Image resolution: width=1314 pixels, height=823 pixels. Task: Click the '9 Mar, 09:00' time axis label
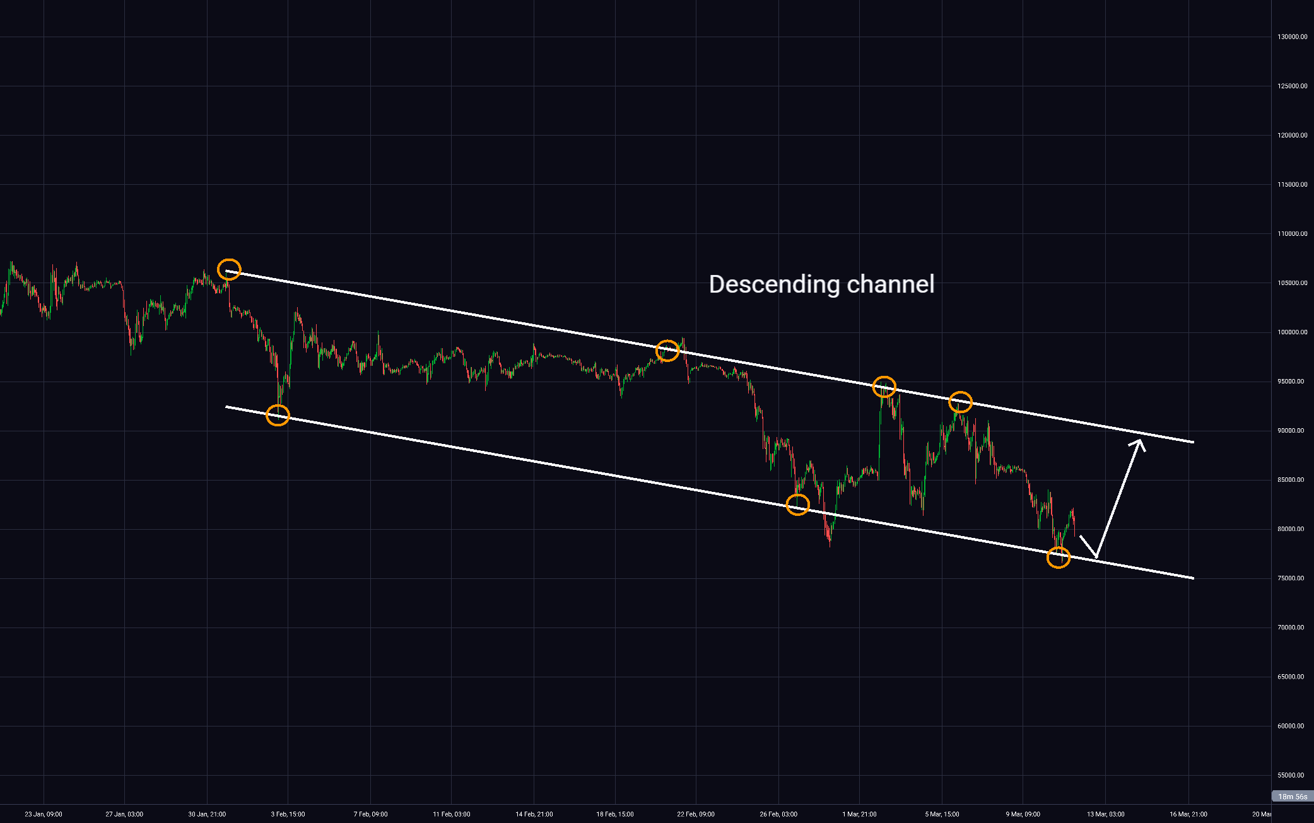pos(1023,814)
